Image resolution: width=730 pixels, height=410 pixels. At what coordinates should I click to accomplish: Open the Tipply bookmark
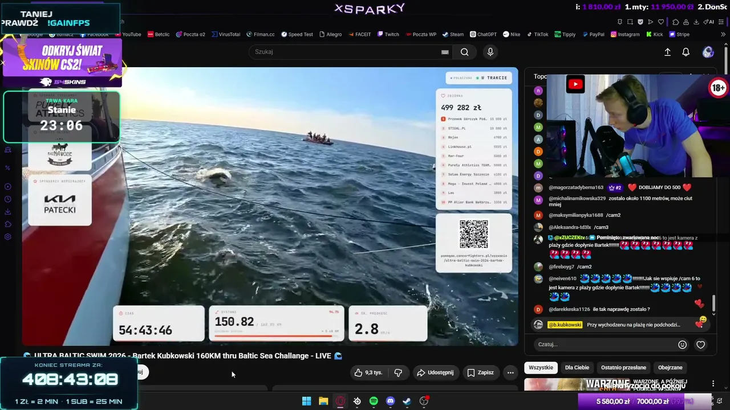[x=565, y=34]
